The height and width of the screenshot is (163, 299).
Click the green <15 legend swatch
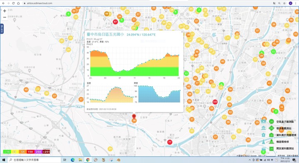7,152
